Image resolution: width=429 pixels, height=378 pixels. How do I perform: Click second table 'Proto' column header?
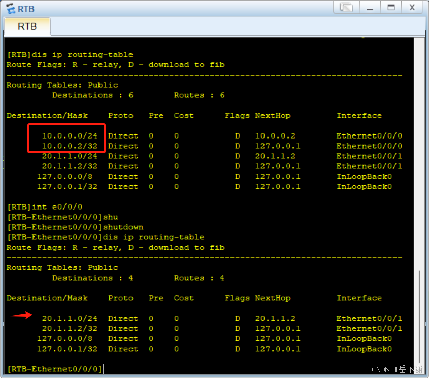[121, 298]
